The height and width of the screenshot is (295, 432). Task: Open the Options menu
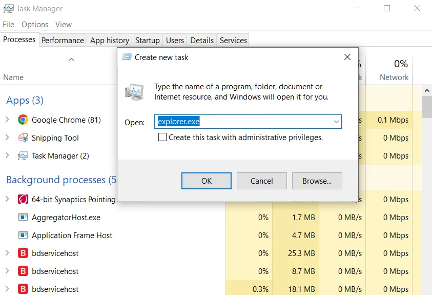pyautogui.click(x=35, y=25)
